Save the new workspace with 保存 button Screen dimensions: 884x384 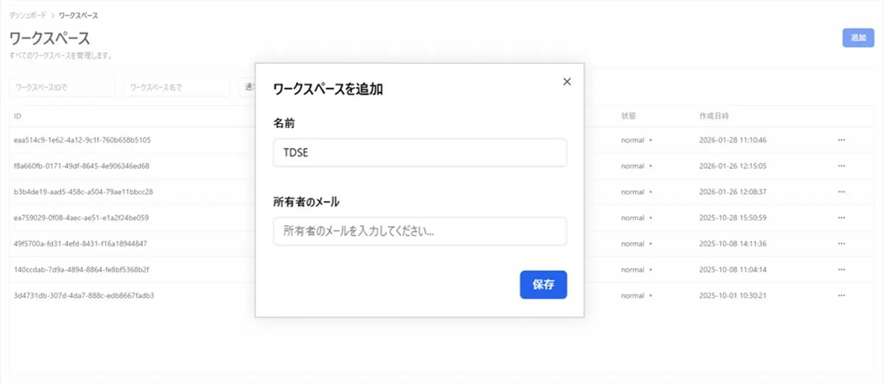click(543, 284)
